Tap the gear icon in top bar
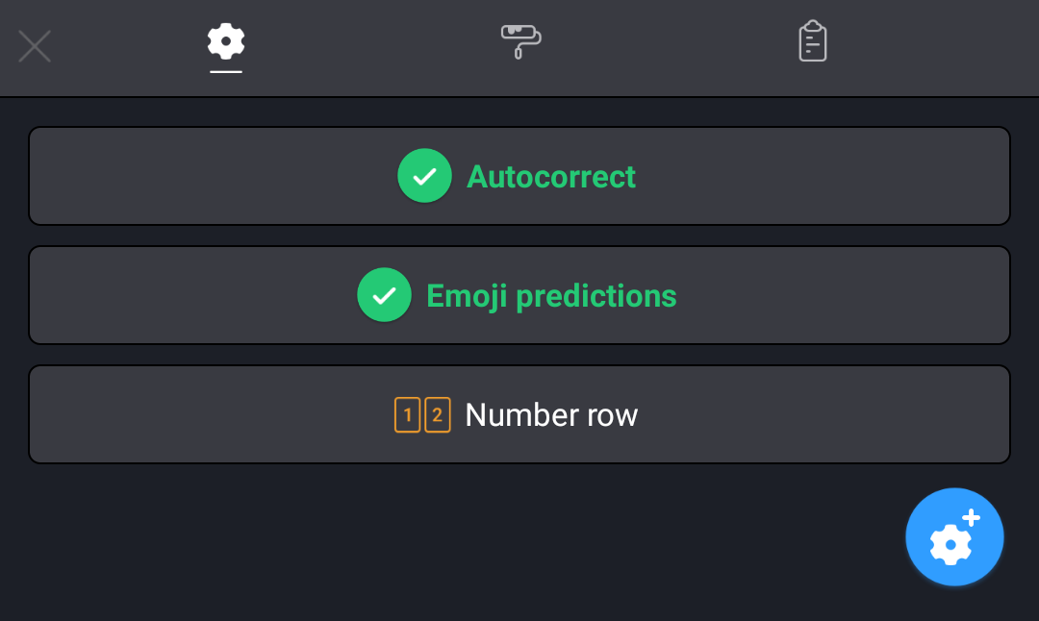The image size is (1039, 621). tap(226, 41)
